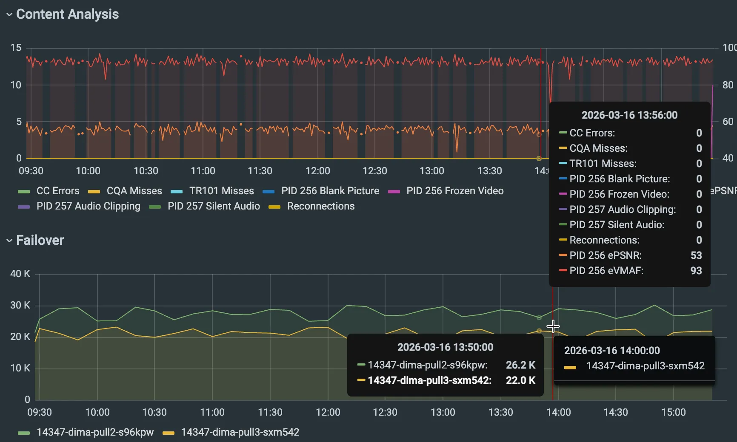Screen dimensions: 737x442
Task: Click PID 257 Silent Audio legend swatch
Action: click(x=155, y=207)
